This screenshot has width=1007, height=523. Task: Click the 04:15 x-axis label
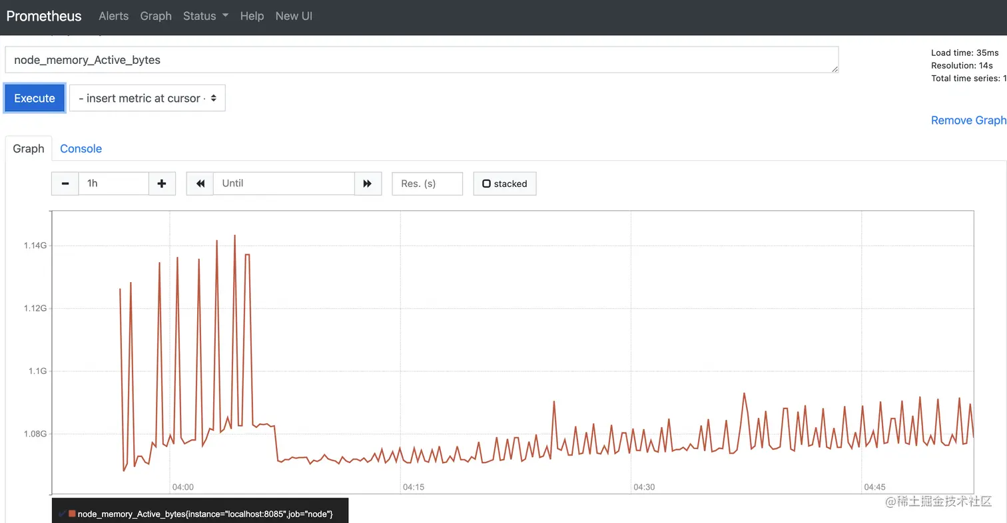click(414, 487)
